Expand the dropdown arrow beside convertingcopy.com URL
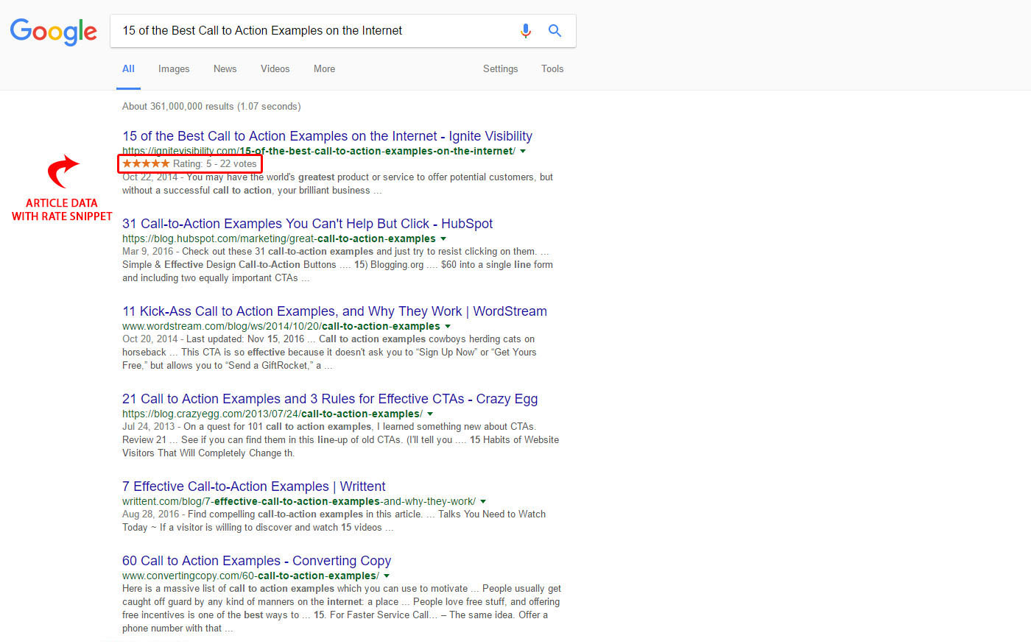The width and height of the screenshot is (1031, 644). pyautogui.click(x=387, y=576)
